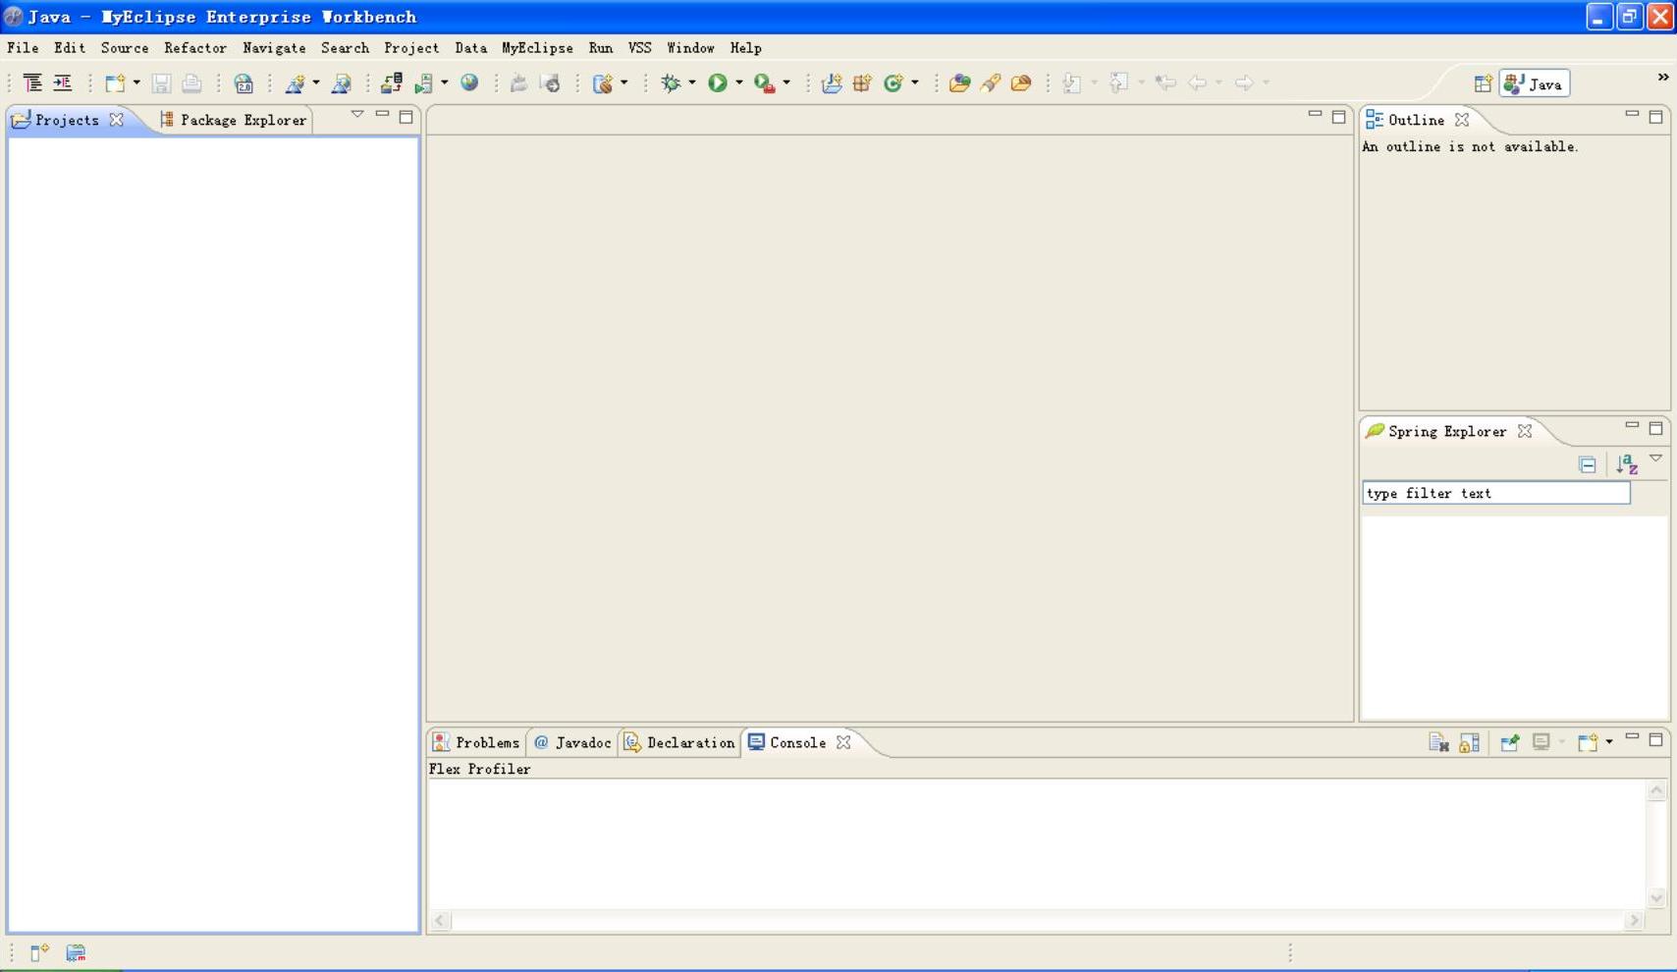1677x972 pixels.
Task: Open the Run server dropdown arrow
Action: (445, 83)
